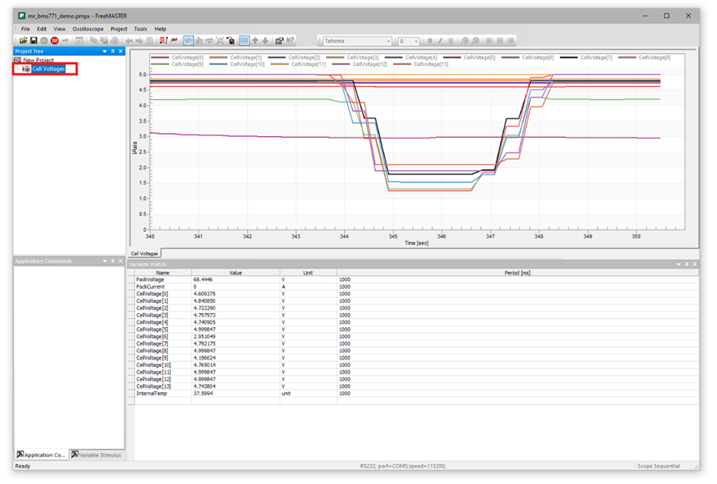Switch to Application Commands bottom tab
Viewport: 717px width, 484px height.
41,455
